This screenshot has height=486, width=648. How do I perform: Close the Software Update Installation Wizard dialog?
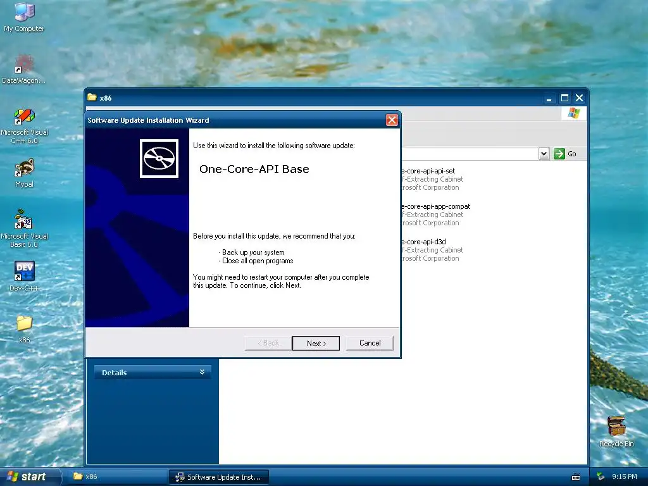click(392, 120)
